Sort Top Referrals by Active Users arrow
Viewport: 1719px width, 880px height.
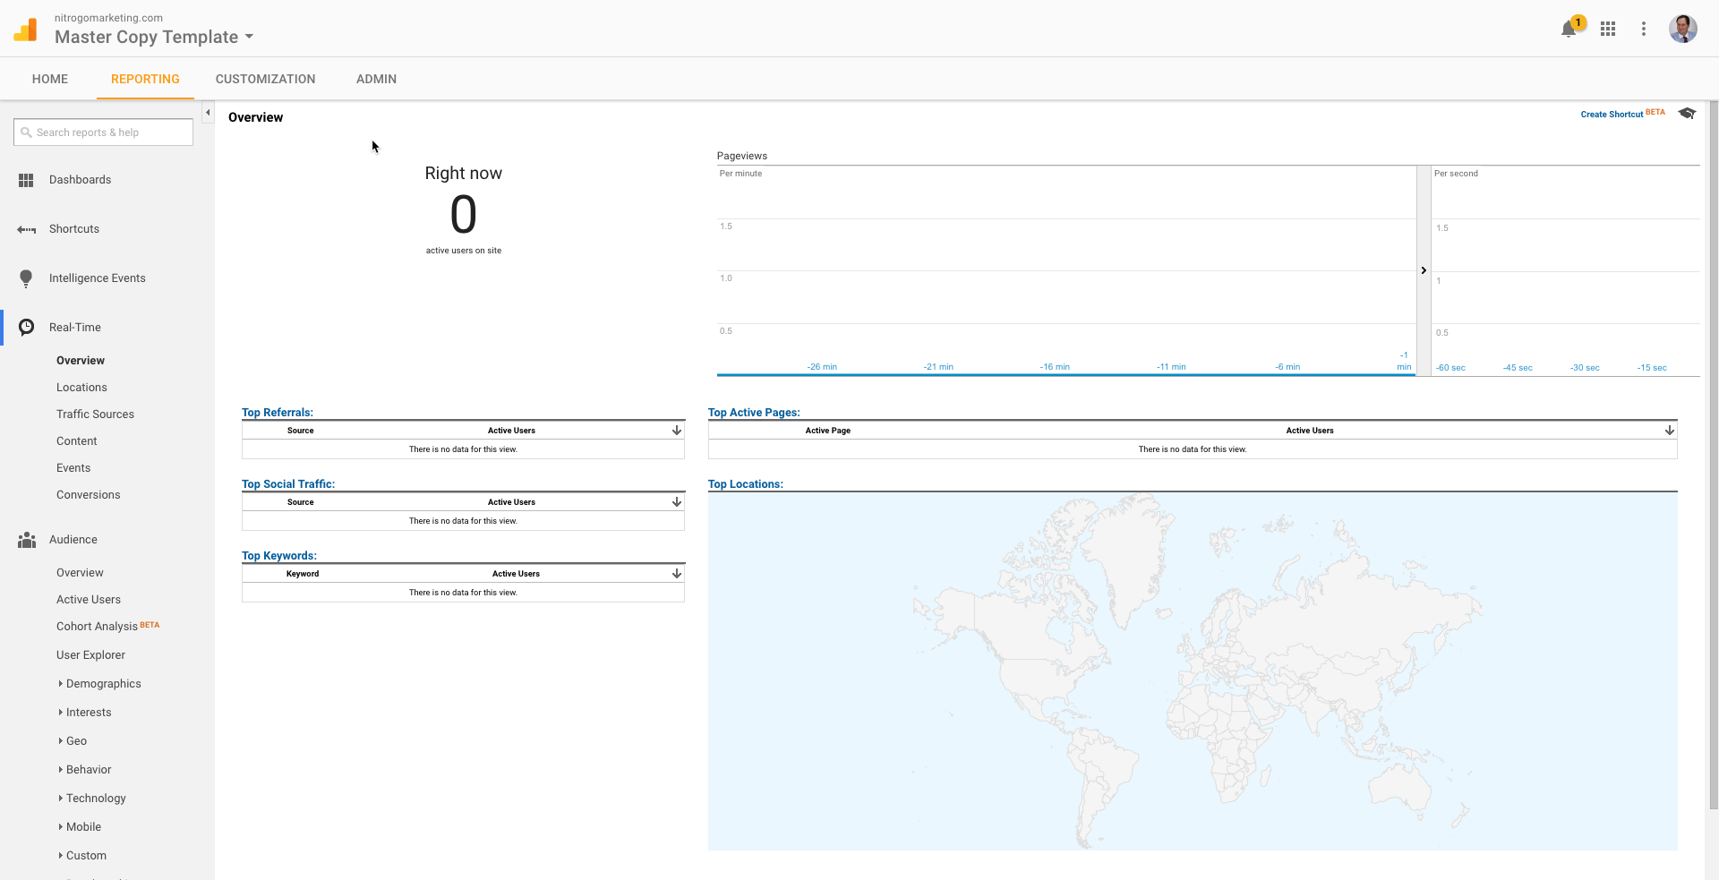(677, 431)
